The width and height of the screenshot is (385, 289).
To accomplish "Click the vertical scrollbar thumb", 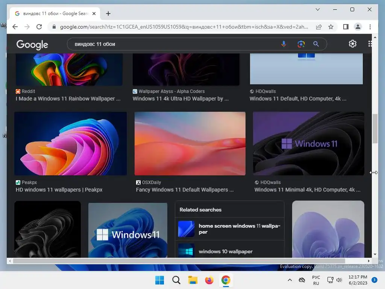I will 375,129.
